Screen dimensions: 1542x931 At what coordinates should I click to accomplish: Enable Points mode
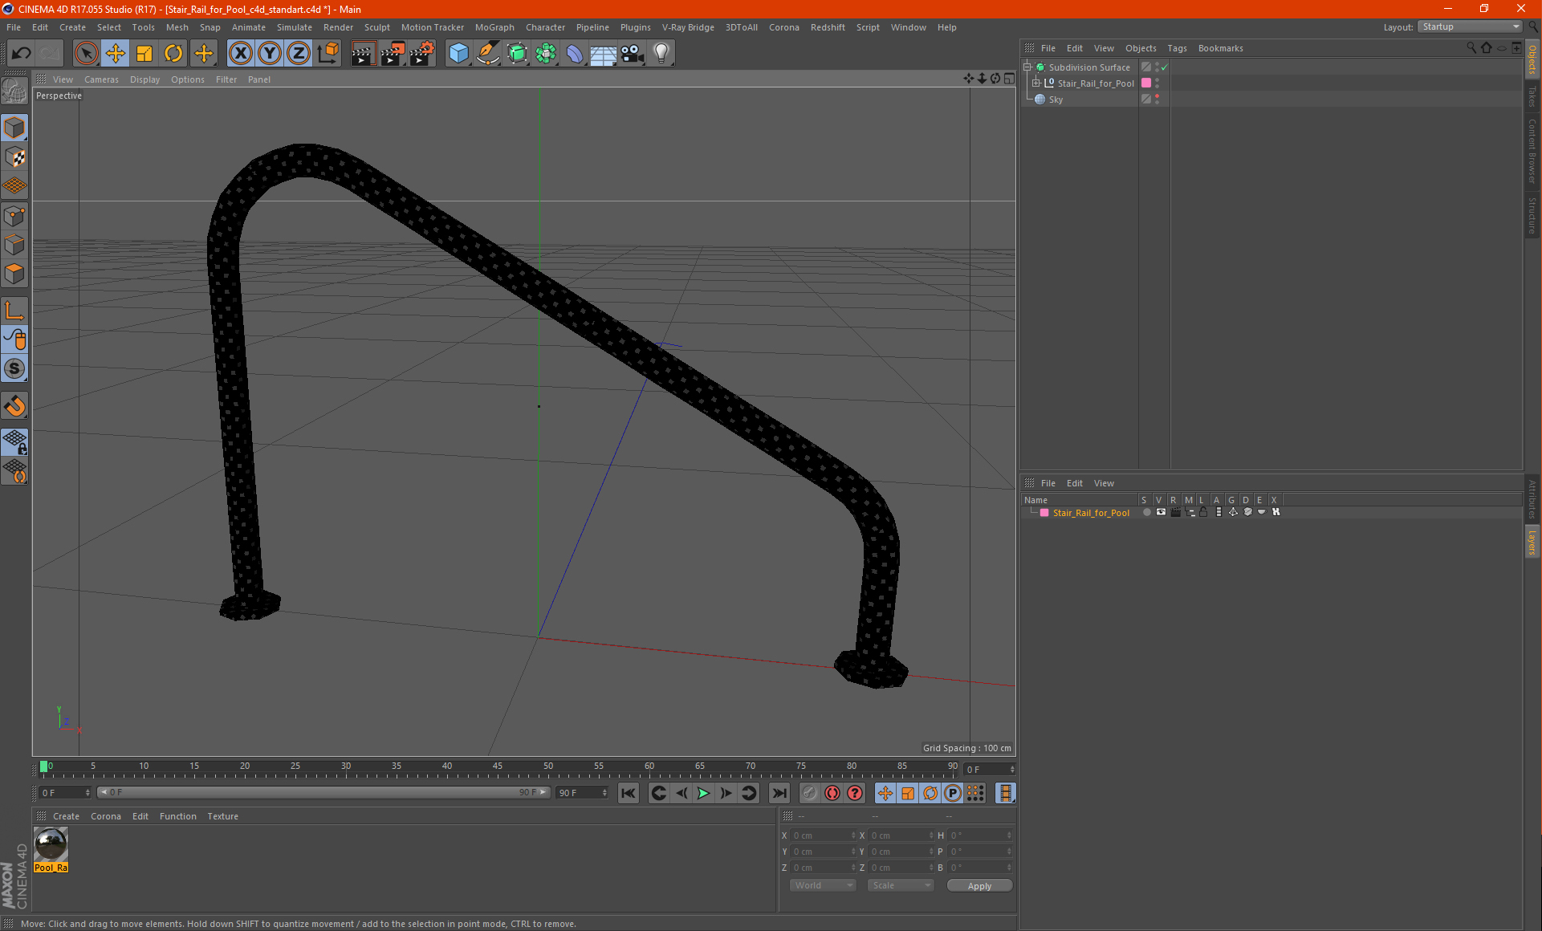click(14, 216)
